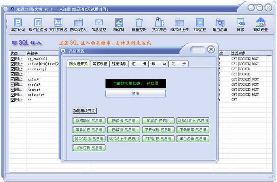Toggle the 防SQL注入-已启用 module button
This screenshot has width=277, height=182.
pos(193,121)
